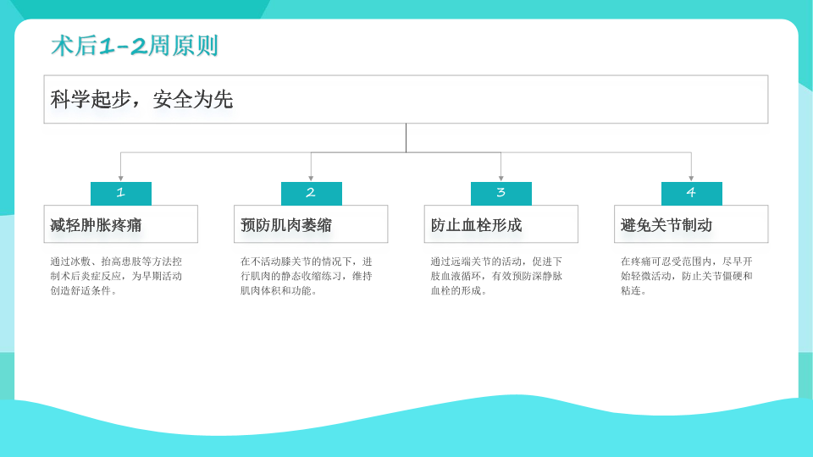Click the teal number 1 badge
Image resolution: width=813 pixels, height=457 pixels.
pyautogui.click(x=121, y=193)
